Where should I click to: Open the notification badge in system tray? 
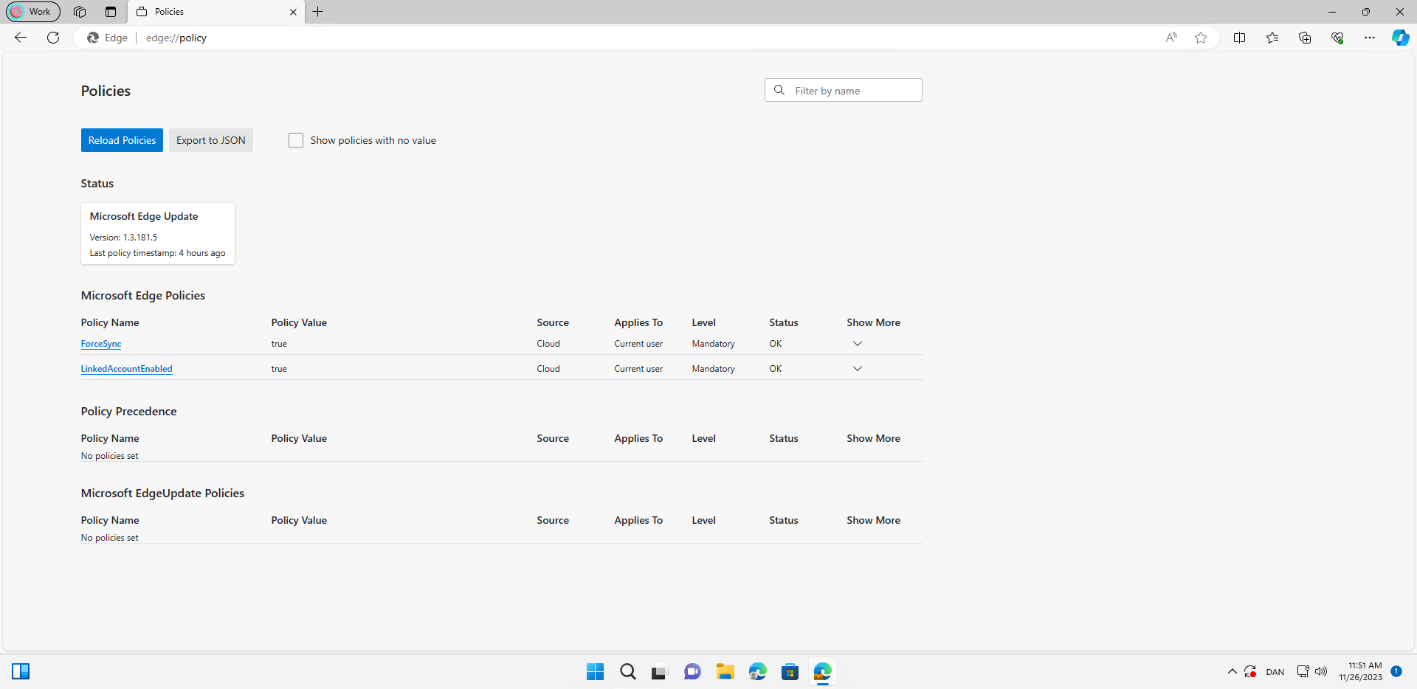[1396, 671]
